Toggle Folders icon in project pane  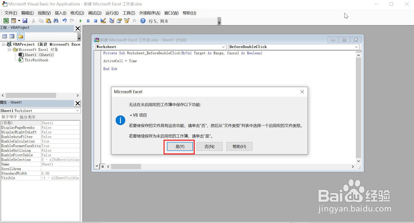(x=21, y=36)
